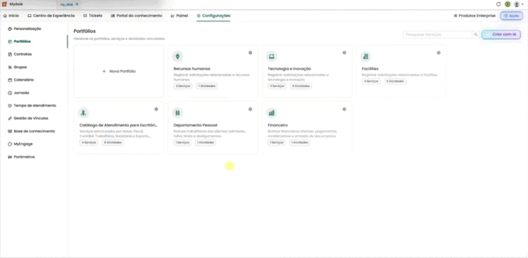Screen dimensions: 528x258
Task: Click the Recursos humanos portfolio icon
Action: pos(177,57)
